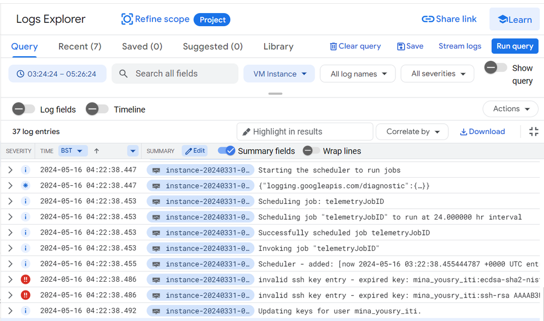Click the panel drag handle below search row
544x321 pixels.
click(275, 93)
